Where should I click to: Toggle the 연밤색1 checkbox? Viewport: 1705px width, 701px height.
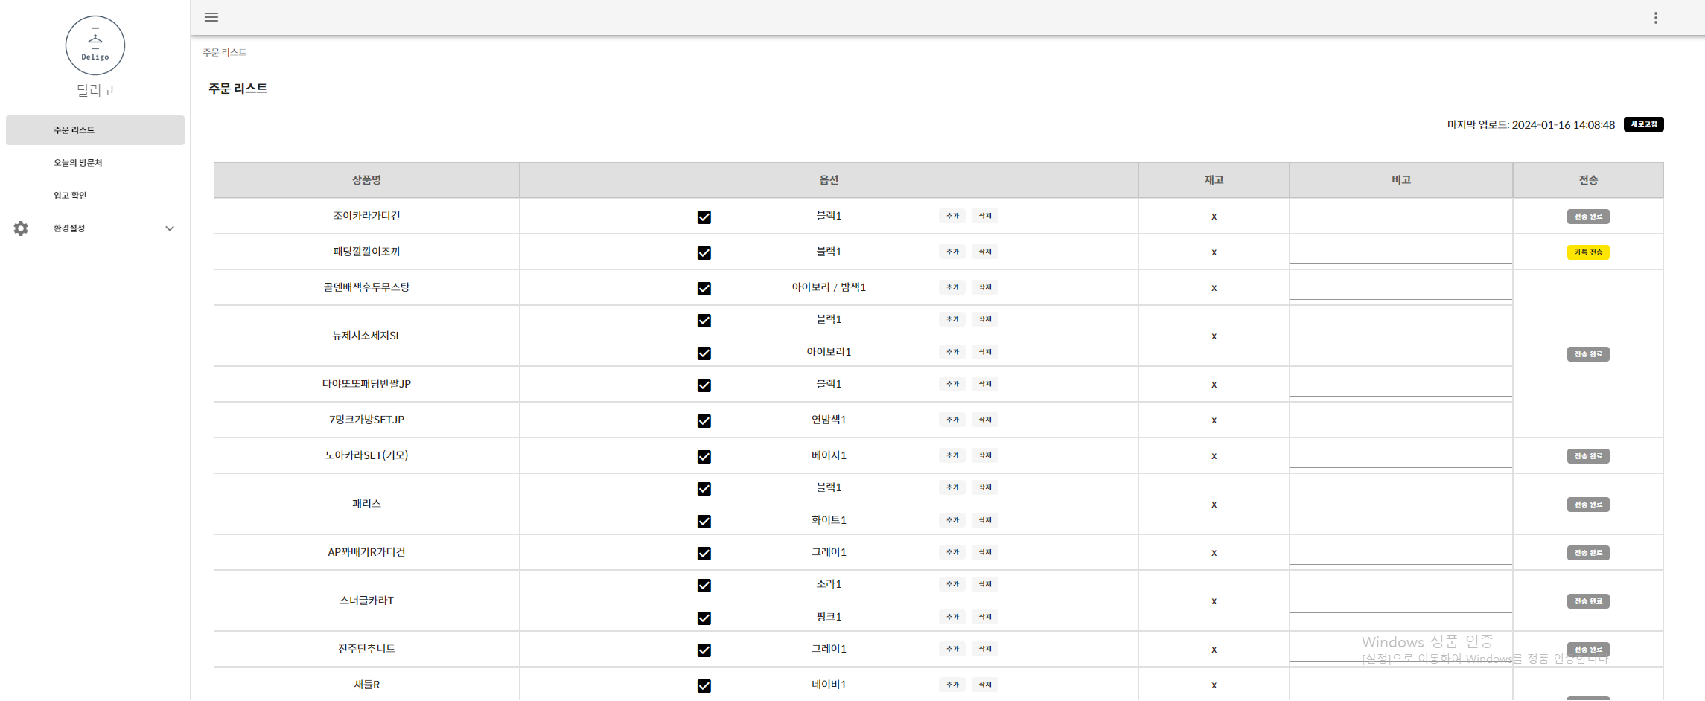(704, 420)
